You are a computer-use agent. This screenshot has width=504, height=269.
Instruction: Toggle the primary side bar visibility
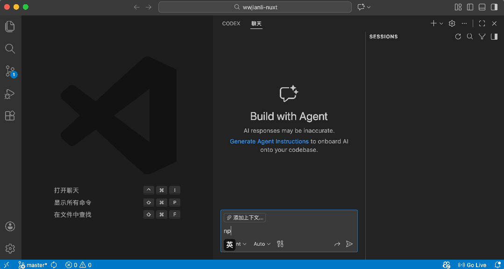(x=470, y=7)
